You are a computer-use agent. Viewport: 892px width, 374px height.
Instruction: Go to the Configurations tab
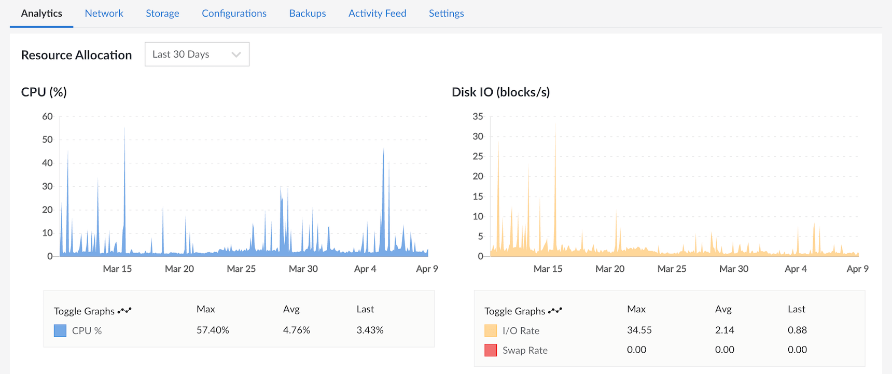[x=234, y=13]
